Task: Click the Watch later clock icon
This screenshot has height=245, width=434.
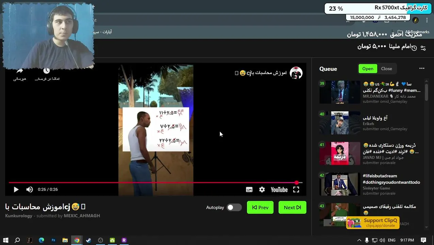Action: tap(47, 71)
